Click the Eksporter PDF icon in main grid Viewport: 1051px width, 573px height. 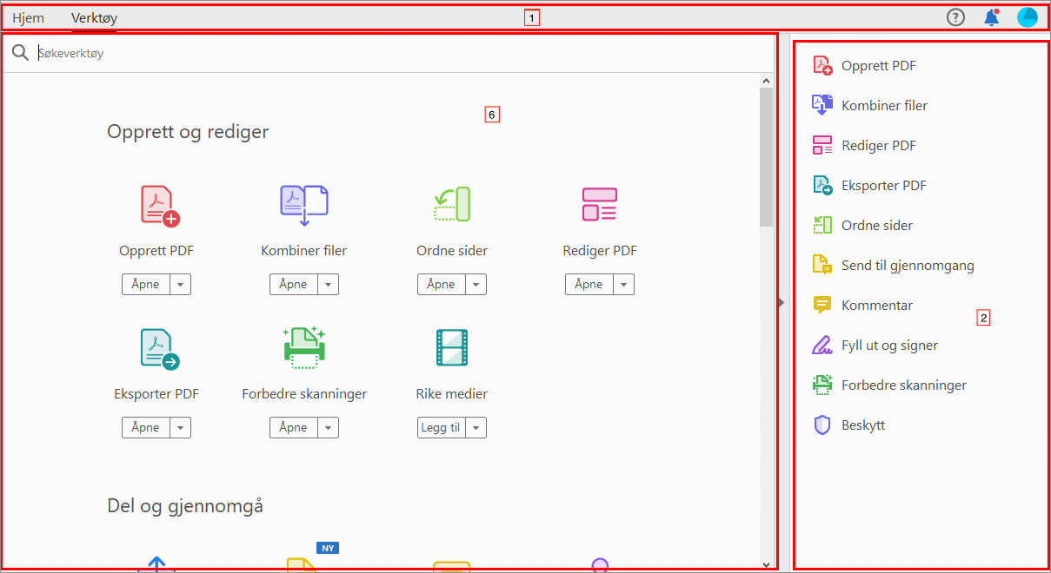pyautogui.click(x=159, y=350)
